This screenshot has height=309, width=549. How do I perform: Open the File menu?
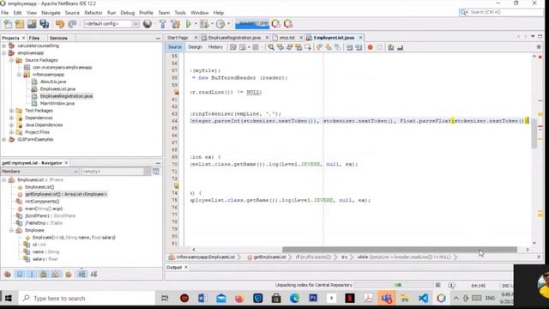click(5, 13)
